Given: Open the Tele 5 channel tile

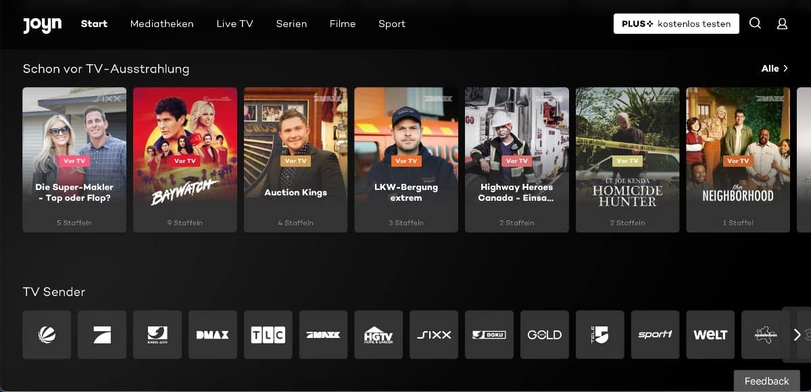Looking at the screenshot, I should tap(600, 335).
